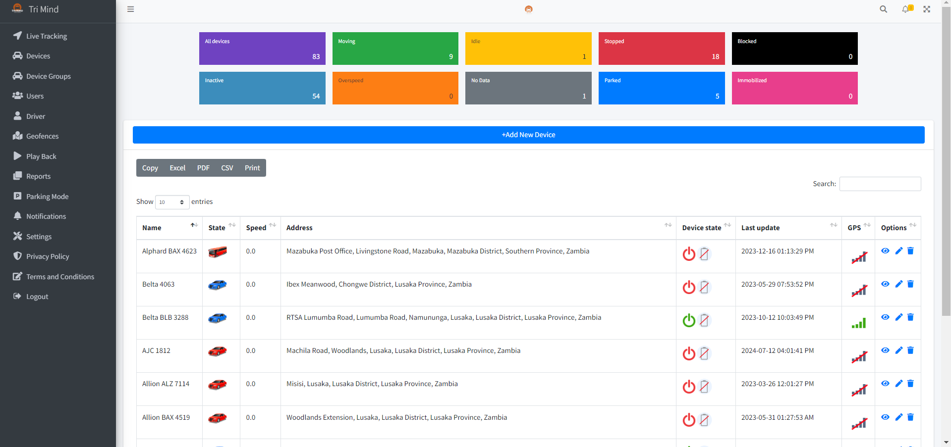This screenshot has width=951, height=447.
Task: Sort the table by Last update column
Action: pos(760,227)
